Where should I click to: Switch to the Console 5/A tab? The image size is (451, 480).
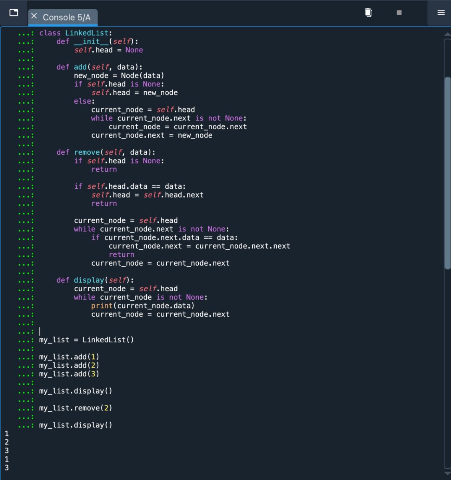[x=66, y=17]
